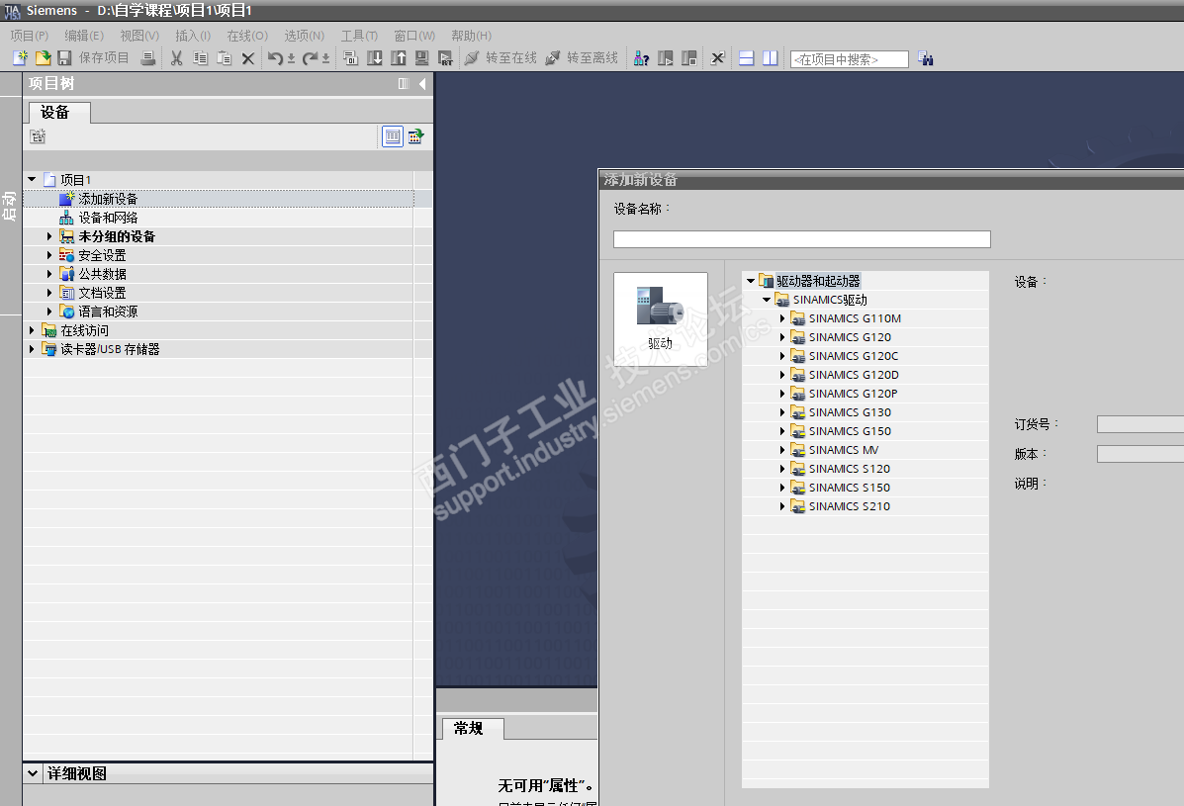Click the Start simulation monitor icon

click(x=422, y=58)
